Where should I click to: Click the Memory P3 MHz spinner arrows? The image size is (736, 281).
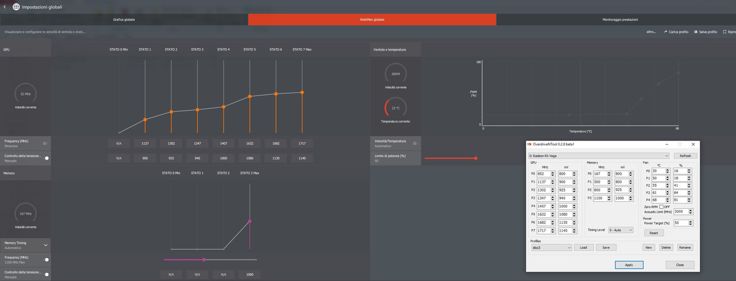pos(610,198)
